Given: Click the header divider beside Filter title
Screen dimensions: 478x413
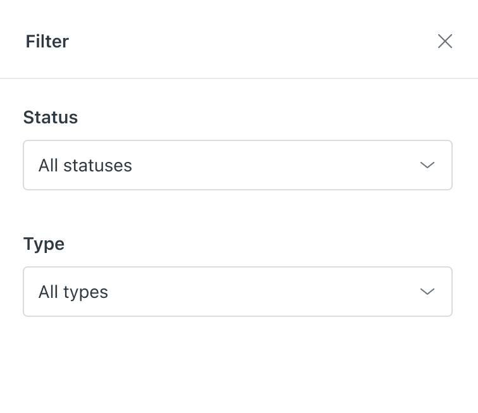Looking at the screenshot, I should click(x=253, y=78).
